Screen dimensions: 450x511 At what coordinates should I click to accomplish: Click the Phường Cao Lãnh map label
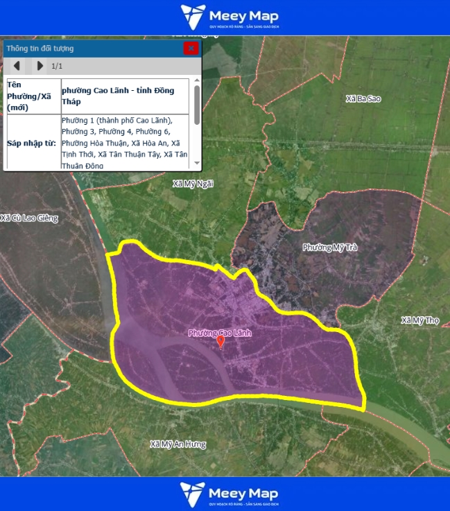point(220,333)
